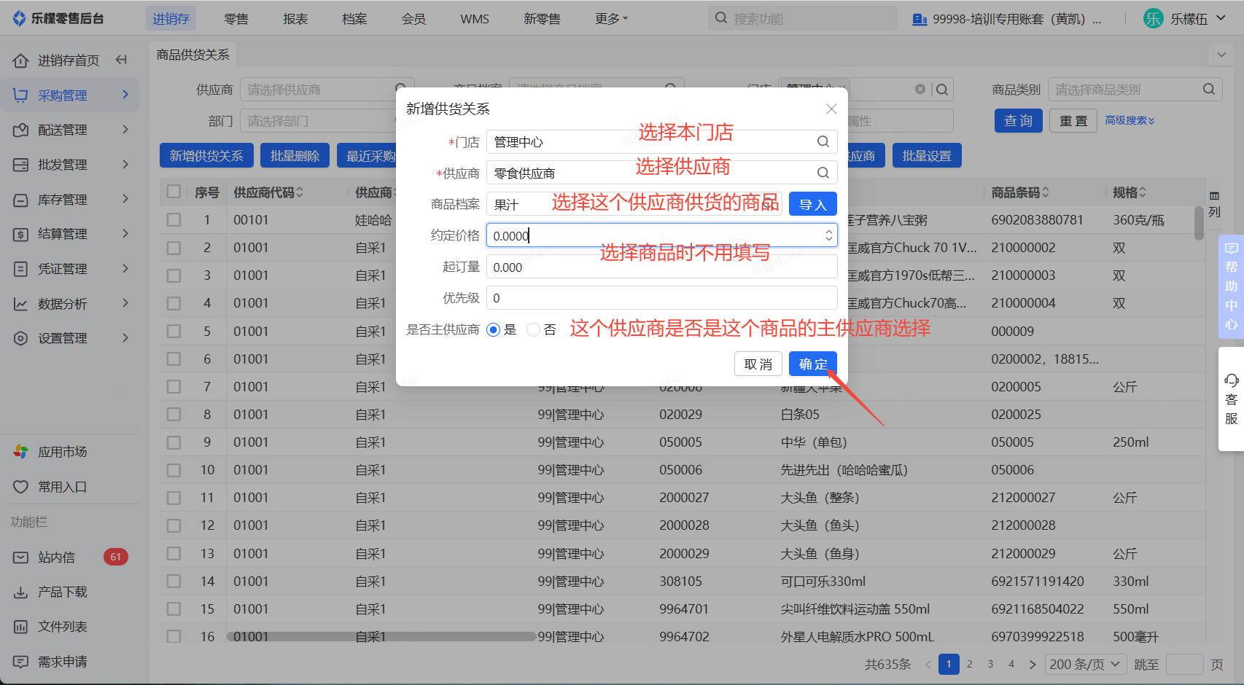Open the 档案 top menu
The image size is (1244, 685).
tap(354, 19)
